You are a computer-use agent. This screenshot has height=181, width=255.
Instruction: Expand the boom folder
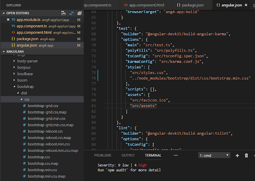(x=14, y=80)
